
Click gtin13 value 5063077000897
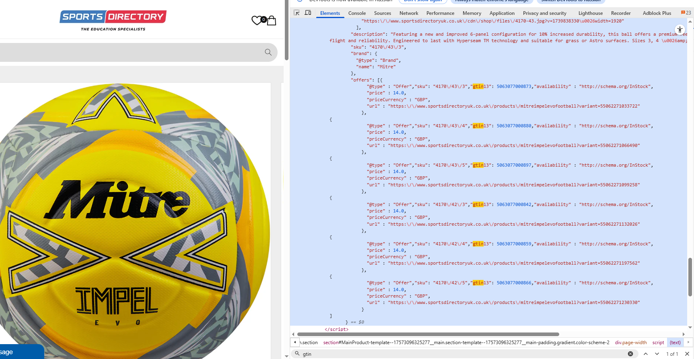[x=514, y=165]
